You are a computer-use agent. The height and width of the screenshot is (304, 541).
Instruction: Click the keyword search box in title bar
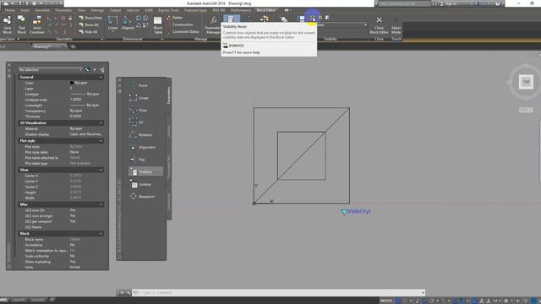pos(404,3)
